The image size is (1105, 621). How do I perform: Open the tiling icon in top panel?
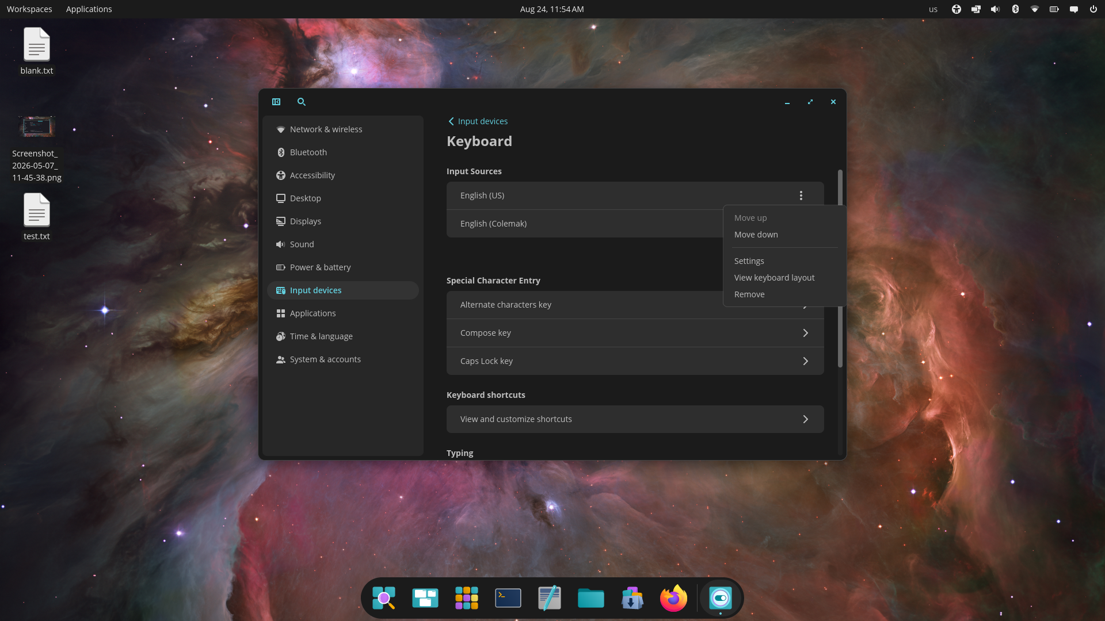click(976, 9)
